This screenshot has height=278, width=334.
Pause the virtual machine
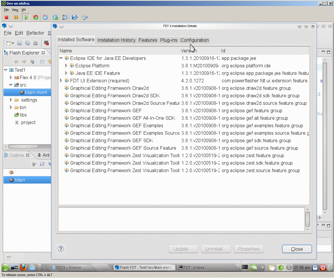point(16,18)
